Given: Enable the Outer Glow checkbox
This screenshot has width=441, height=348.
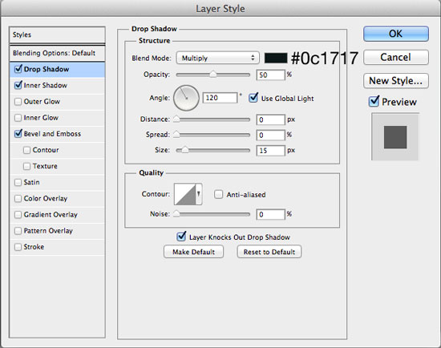Looking at the screenshot, I should pyautogui.click(x=18, y=102).
